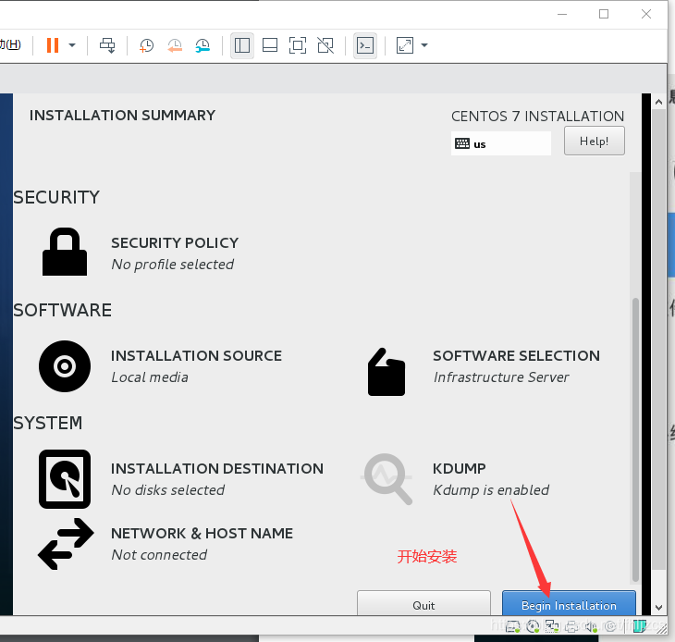
Task: Click the Help! button
Action: click(594, 141)
